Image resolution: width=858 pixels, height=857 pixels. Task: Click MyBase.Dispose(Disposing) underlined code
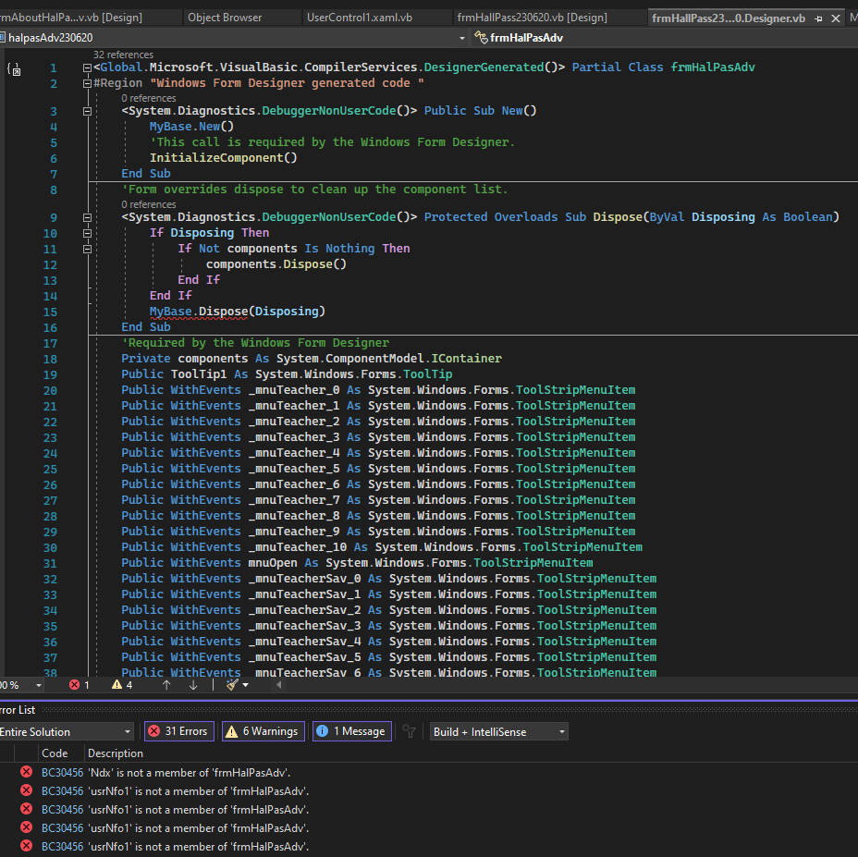(x=238, y=312)
